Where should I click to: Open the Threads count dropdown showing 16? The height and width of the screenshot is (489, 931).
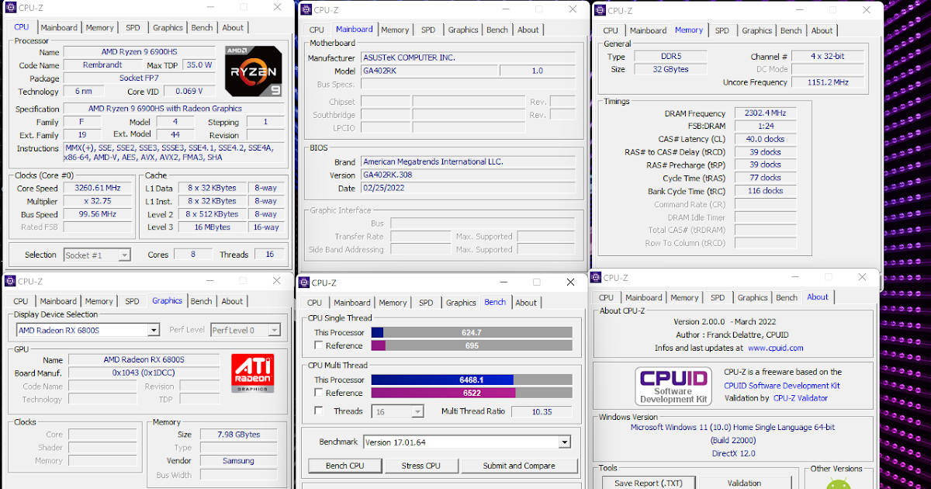click(x=399, y=411)
